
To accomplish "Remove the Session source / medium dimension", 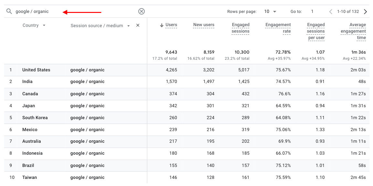I will pyautogui.click(x=138, y=26).
